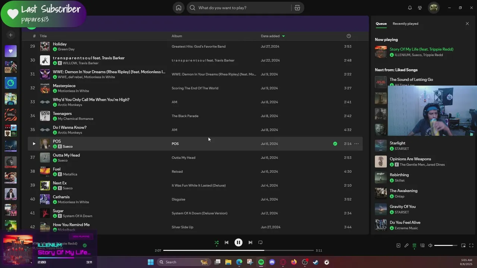
Task: Open the Browse icon in search bar
Action: click(x=297, y=8)
